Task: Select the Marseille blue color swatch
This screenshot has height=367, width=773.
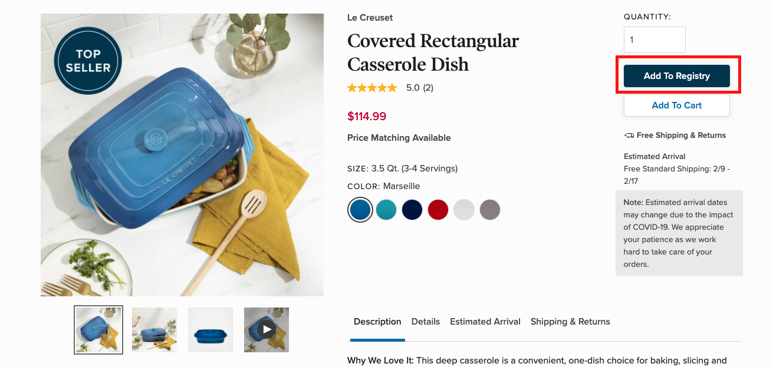Action: coord(360,210)
